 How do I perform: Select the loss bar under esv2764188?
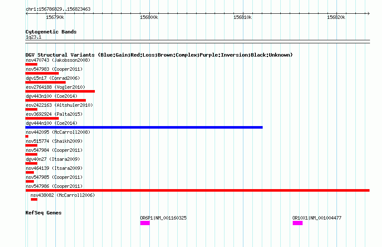coord(60,91)
